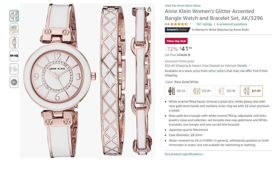
Task: Open See product specifications link
Action: tap(184, 154)
